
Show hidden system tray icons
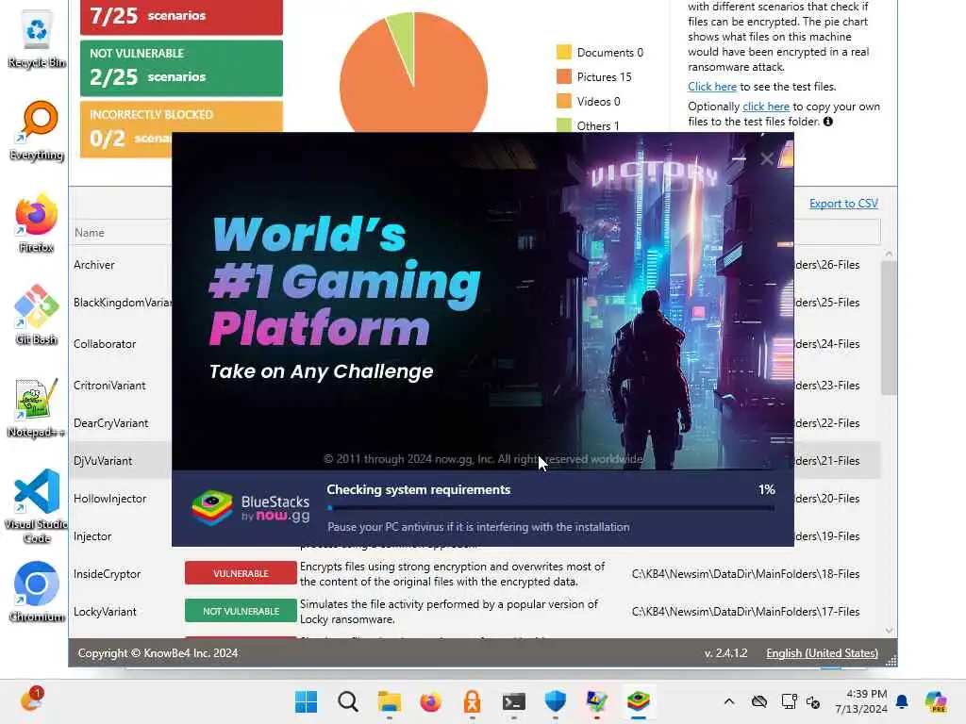pyautogui.click(x=729, y=701)
